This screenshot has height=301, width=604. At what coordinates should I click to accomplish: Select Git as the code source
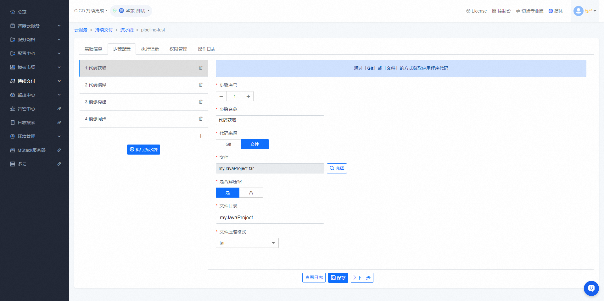pyautogui.click(x=228, y=144)
